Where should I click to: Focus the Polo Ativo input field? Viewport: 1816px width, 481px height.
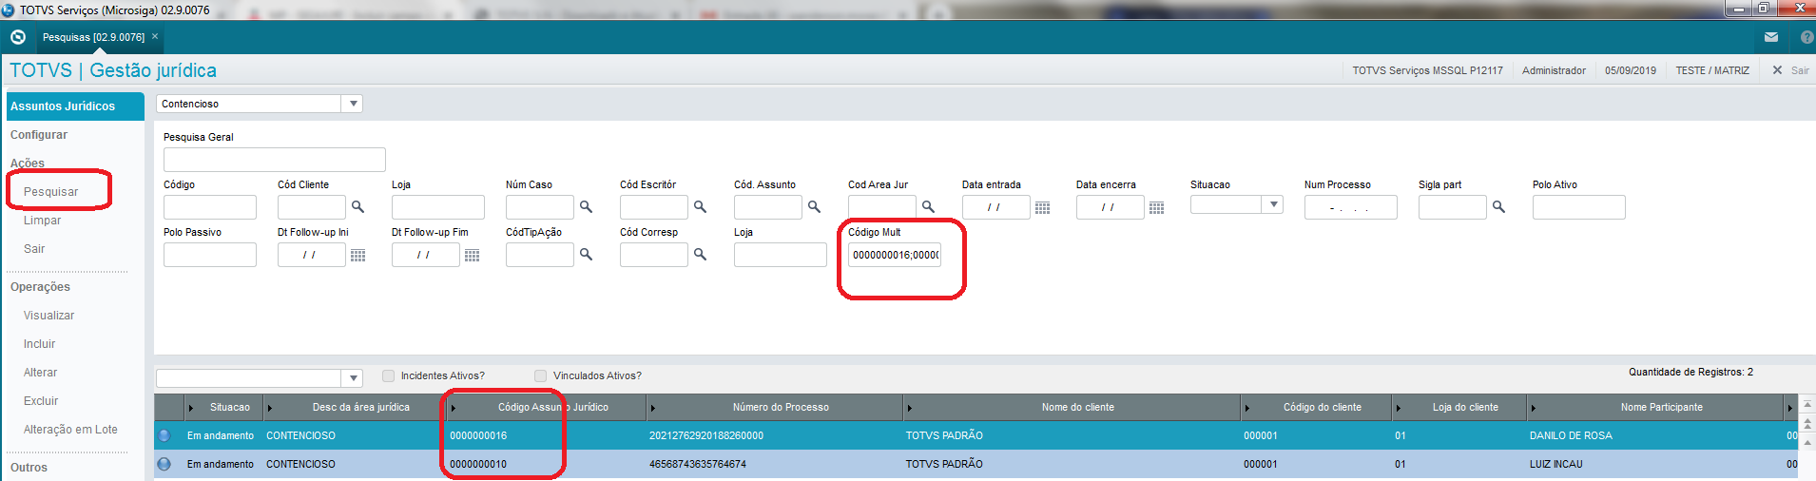(1579, 207)
